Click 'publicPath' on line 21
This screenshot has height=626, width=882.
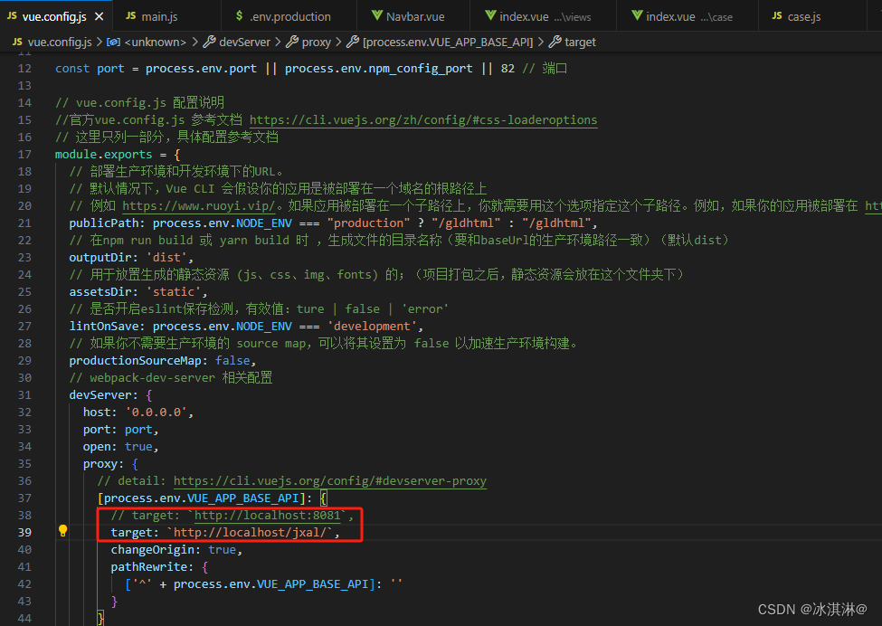(103, 223)
